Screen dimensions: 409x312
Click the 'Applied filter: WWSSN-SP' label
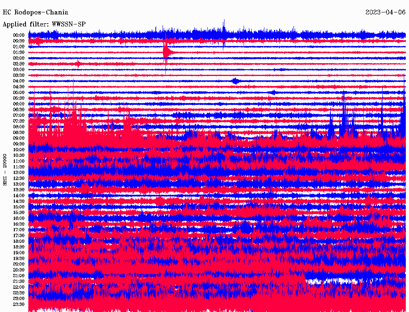click(44, 24)
